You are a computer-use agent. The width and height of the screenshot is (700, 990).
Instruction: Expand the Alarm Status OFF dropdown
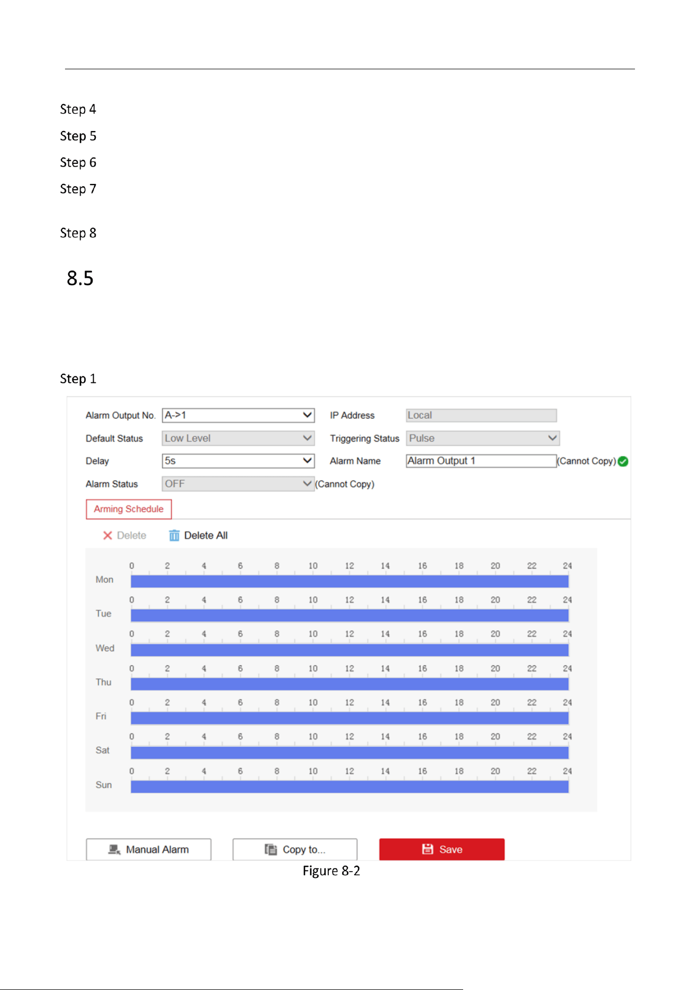click(x=238, y=483)
